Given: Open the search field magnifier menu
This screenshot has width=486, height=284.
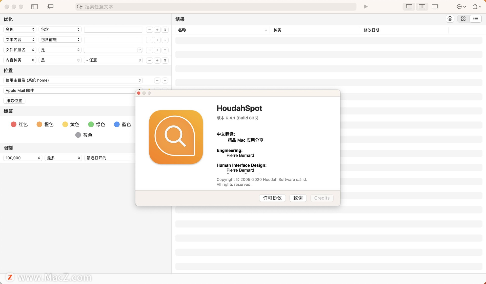Looking at the screenshot, I should coord(80,7).
